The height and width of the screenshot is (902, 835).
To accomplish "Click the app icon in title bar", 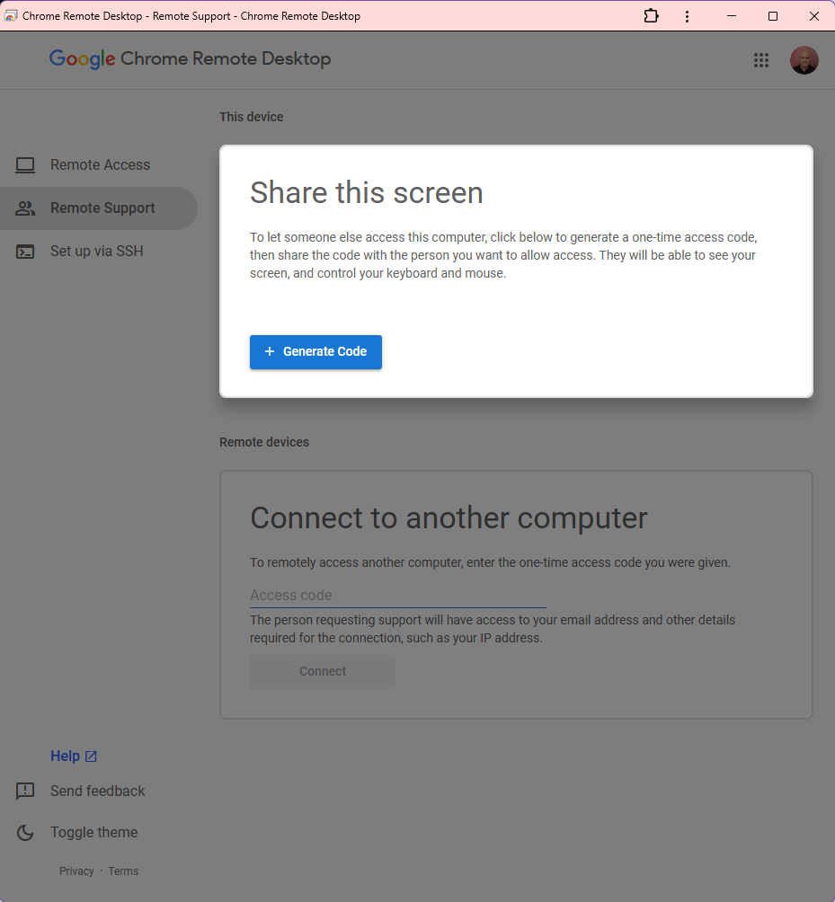I will 11,15.
